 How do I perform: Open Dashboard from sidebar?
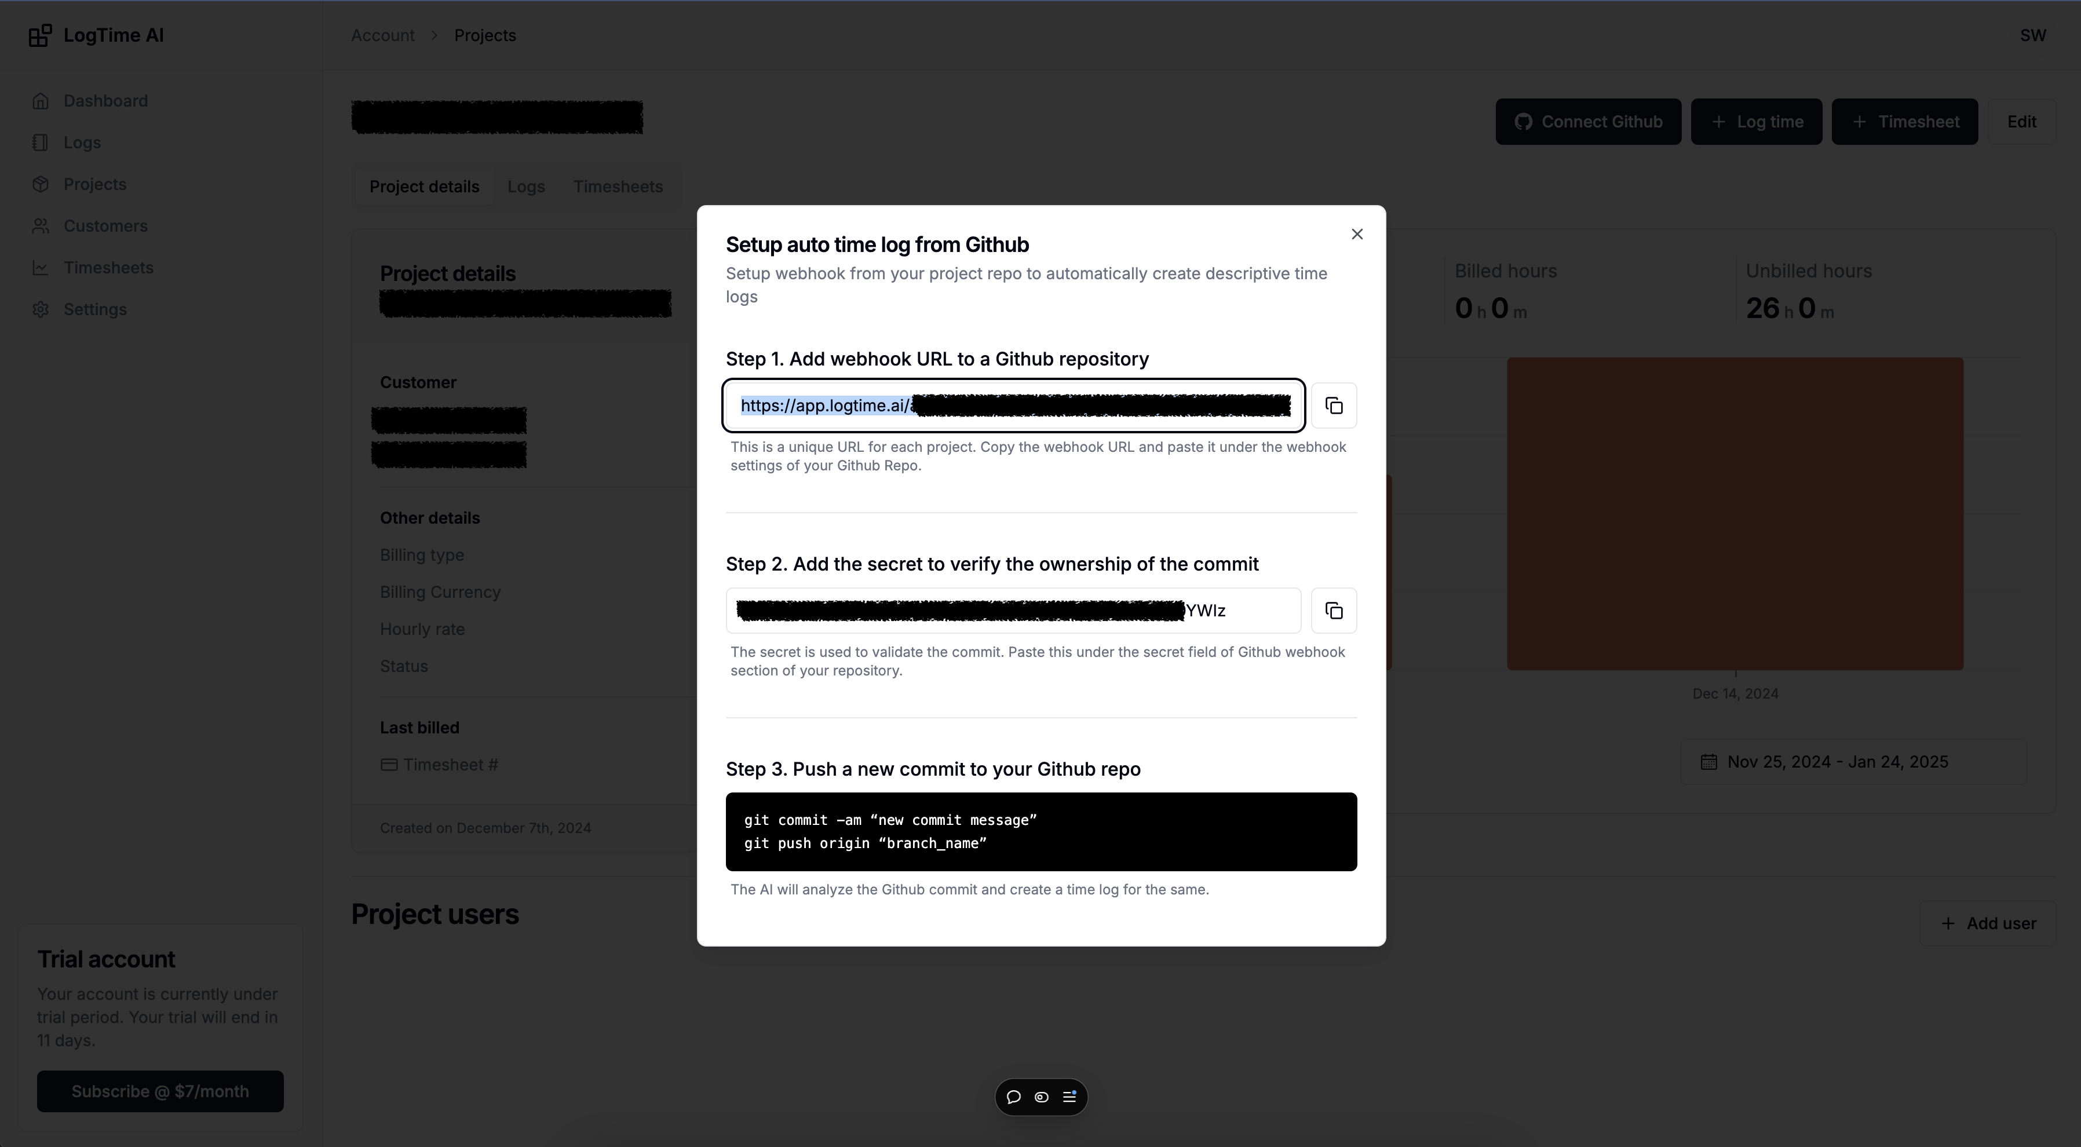coord(105,101)
